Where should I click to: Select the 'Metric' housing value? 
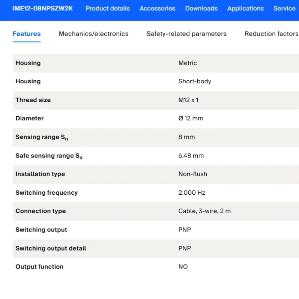coord(188,63)
